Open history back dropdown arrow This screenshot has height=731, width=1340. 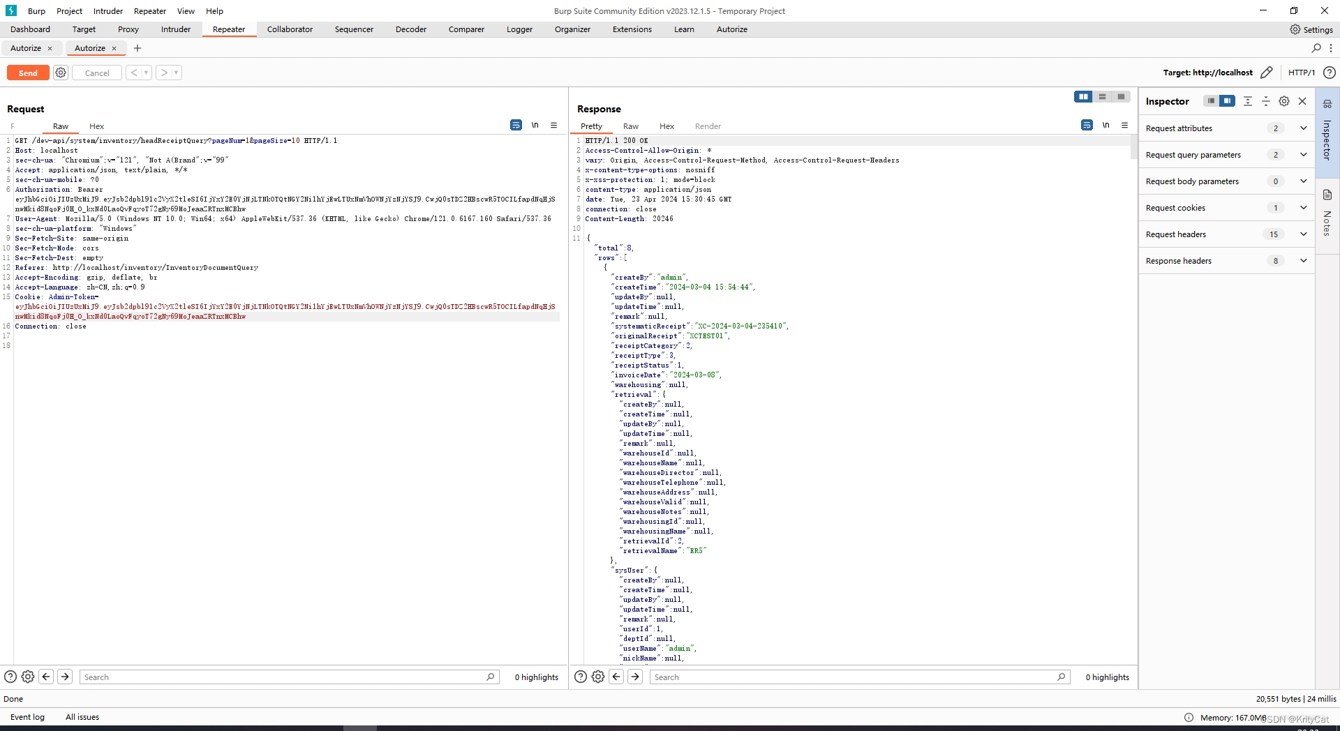tap(146, 73)
